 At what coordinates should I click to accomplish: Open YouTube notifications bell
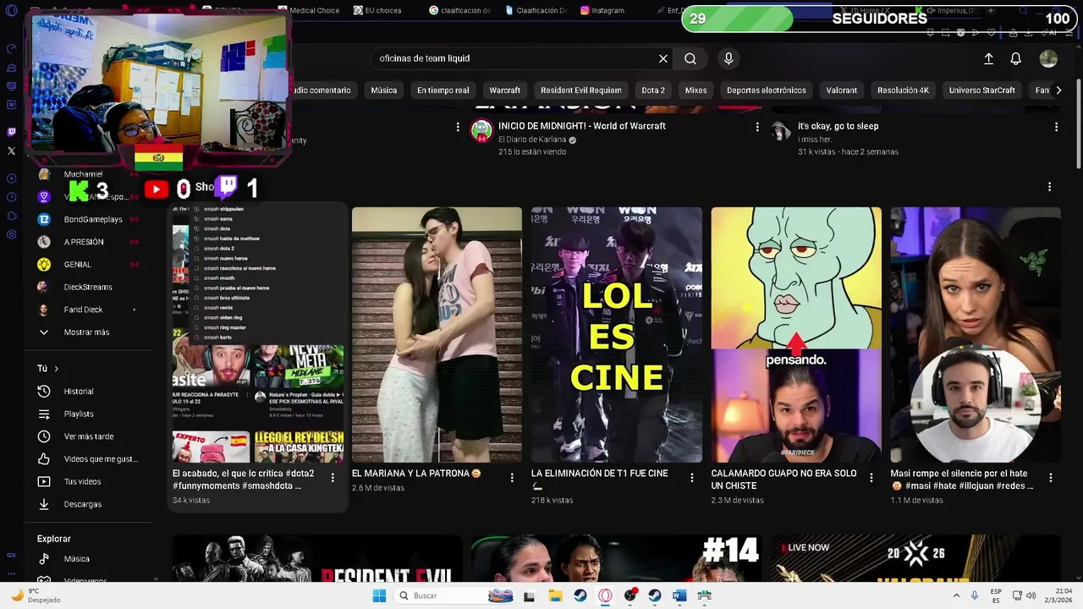point(1015,58)
